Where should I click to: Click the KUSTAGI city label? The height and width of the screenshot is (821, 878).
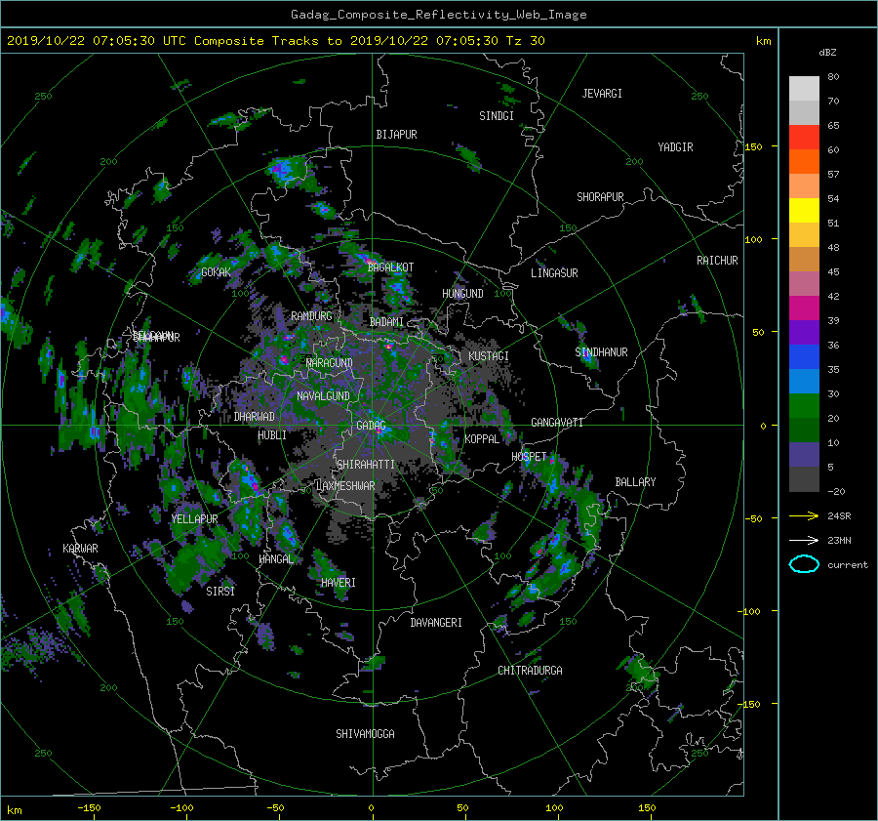pos(489,356)
